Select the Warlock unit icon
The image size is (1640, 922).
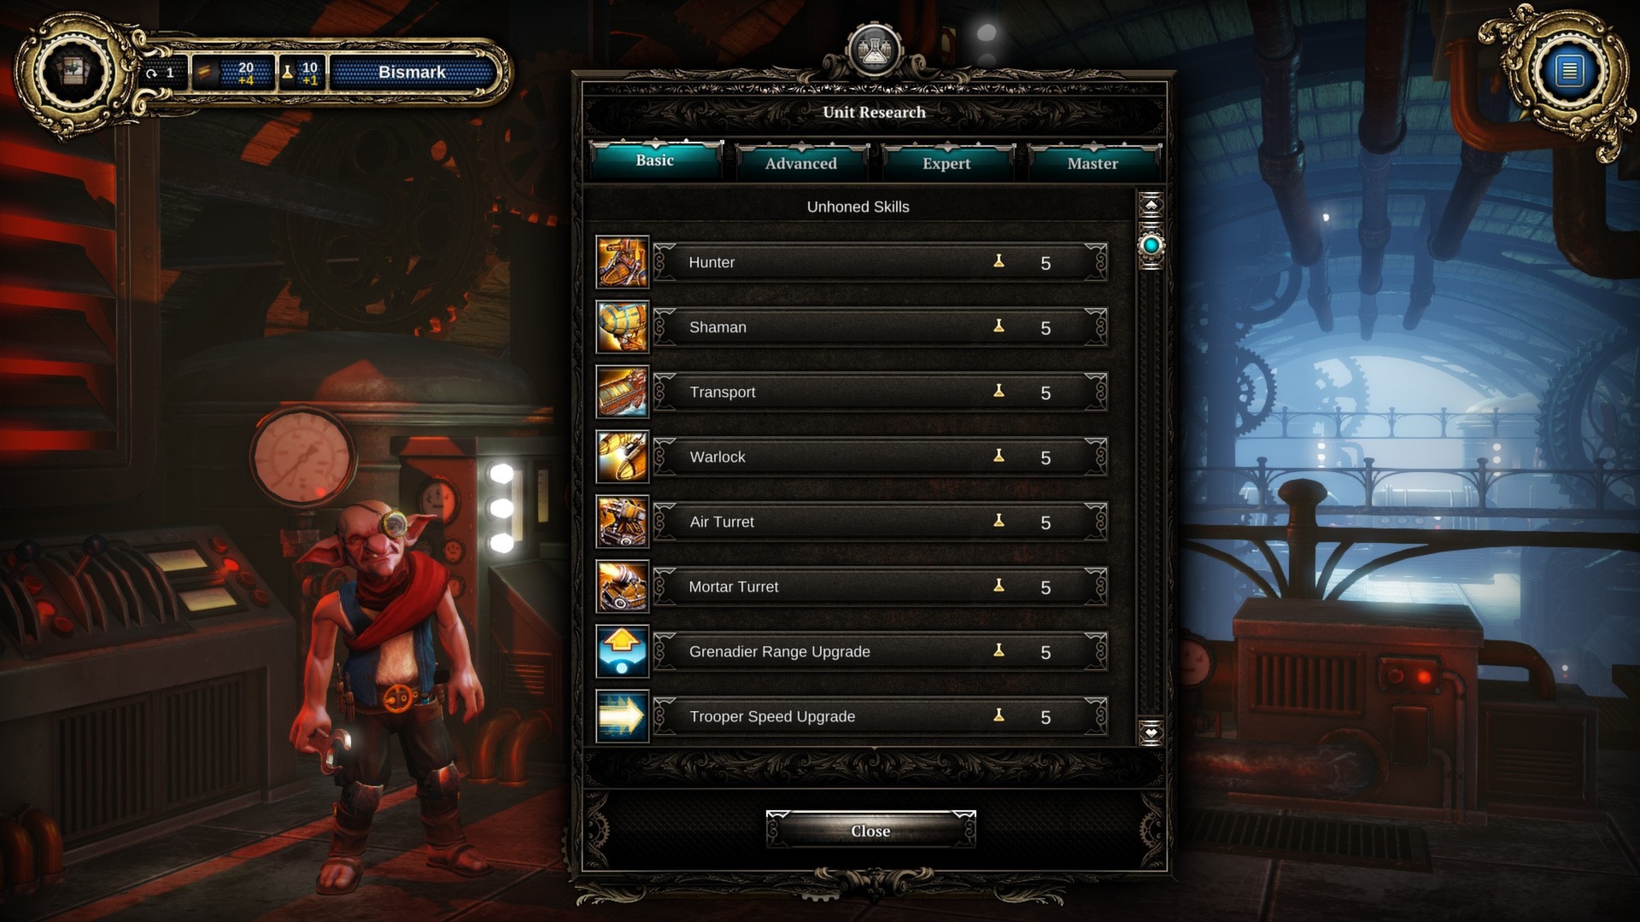click(622, 456)
